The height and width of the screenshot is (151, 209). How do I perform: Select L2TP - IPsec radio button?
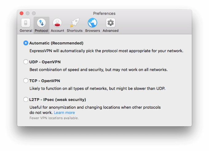[x=26, y=99]
